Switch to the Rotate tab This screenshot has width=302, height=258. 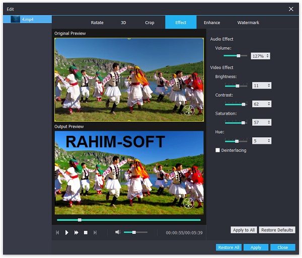tap(97, 23)
